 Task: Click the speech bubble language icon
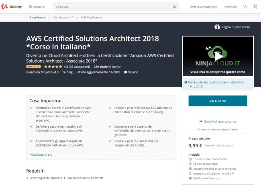coord(126,72)
